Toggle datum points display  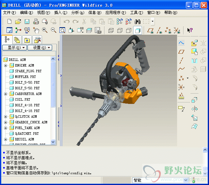168,30
